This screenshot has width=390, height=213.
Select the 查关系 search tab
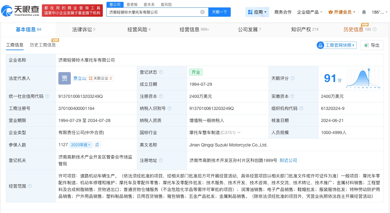[149, 4]
